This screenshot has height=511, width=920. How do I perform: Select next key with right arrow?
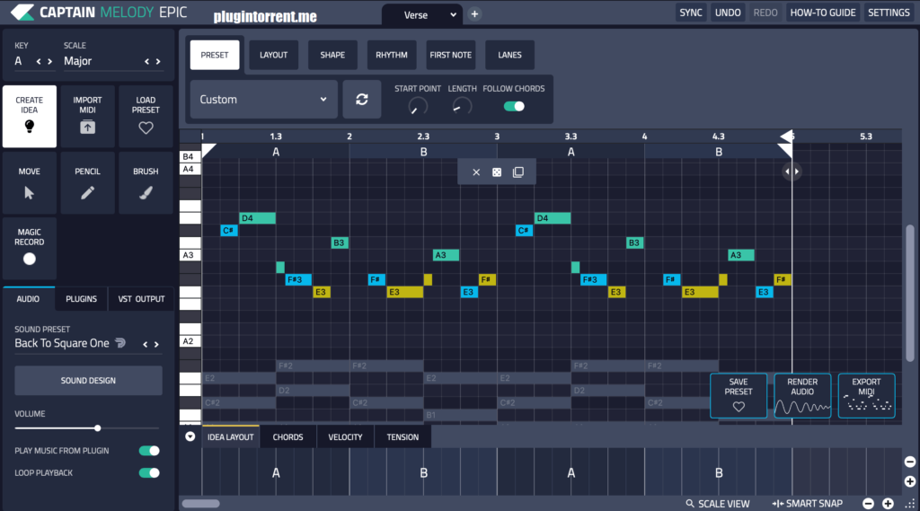pos(50,61)
